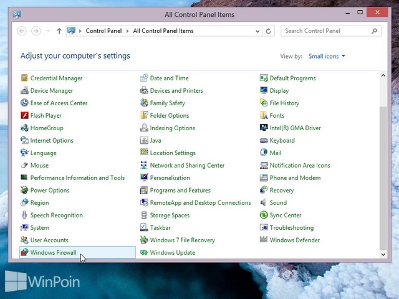Open the Keyboard link

[282, 140]
